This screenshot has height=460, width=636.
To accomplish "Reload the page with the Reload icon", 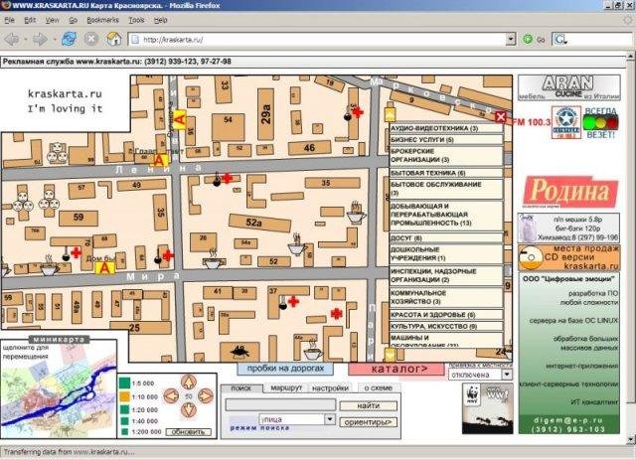I will coord(70,39).
